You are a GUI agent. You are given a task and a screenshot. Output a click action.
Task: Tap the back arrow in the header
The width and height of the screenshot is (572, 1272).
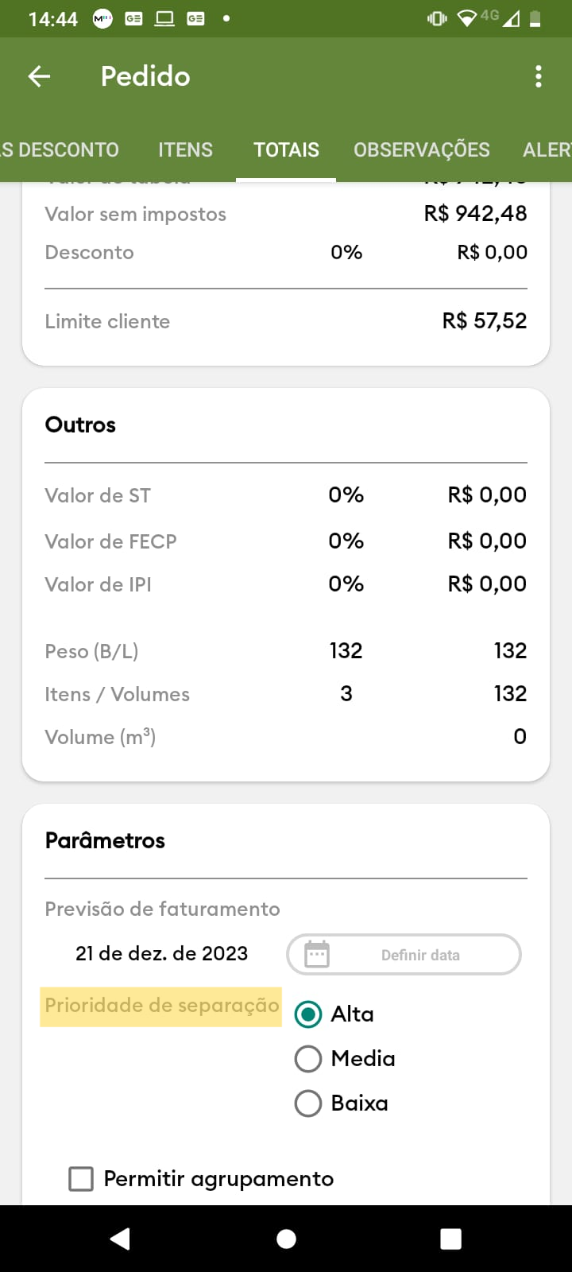tap(39, 76)
